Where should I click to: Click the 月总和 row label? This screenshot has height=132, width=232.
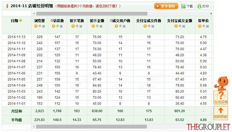(x=17, y=111)
